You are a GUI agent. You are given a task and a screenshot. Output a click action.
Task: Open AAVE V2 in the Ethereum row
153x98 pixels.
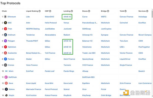pos(67,17)
